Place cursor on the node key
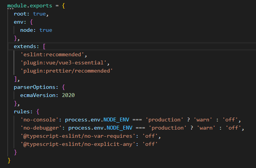This screenshot has height=168, width=256. point(27,30)
